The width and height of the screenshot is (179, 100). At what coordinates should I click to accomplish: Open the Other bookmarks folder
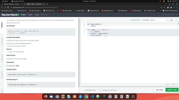(x=170, y=11)
